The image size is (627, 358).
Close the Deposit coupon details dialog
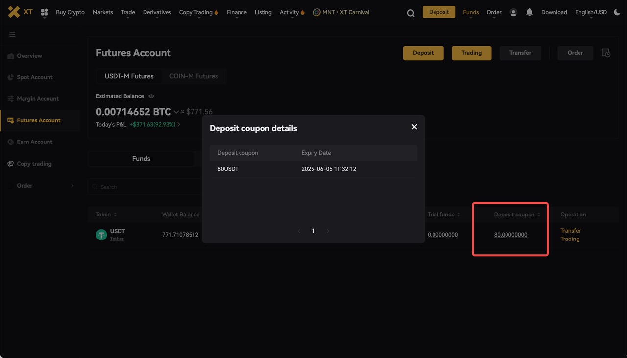coord(414,127)
